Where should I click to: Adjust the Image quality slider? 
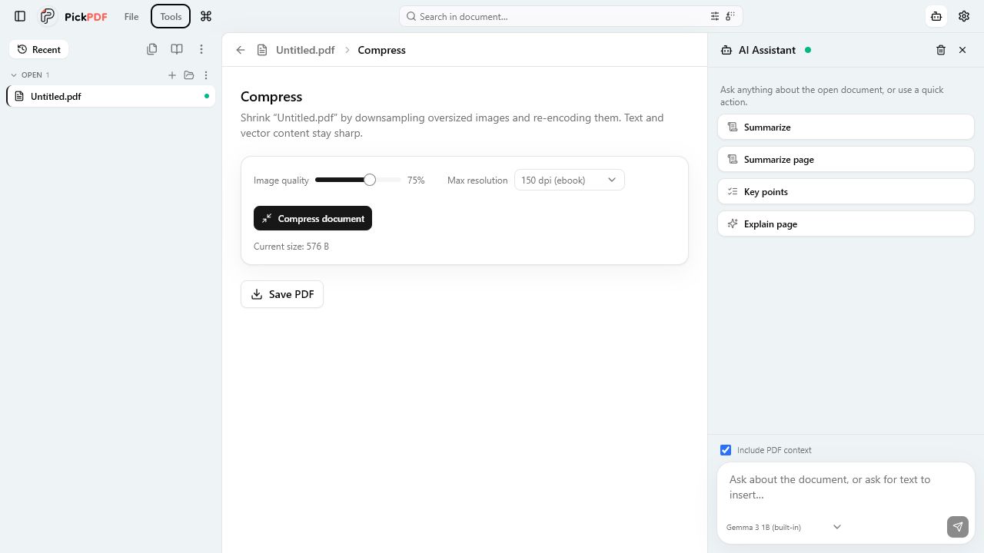pos(358,180)
